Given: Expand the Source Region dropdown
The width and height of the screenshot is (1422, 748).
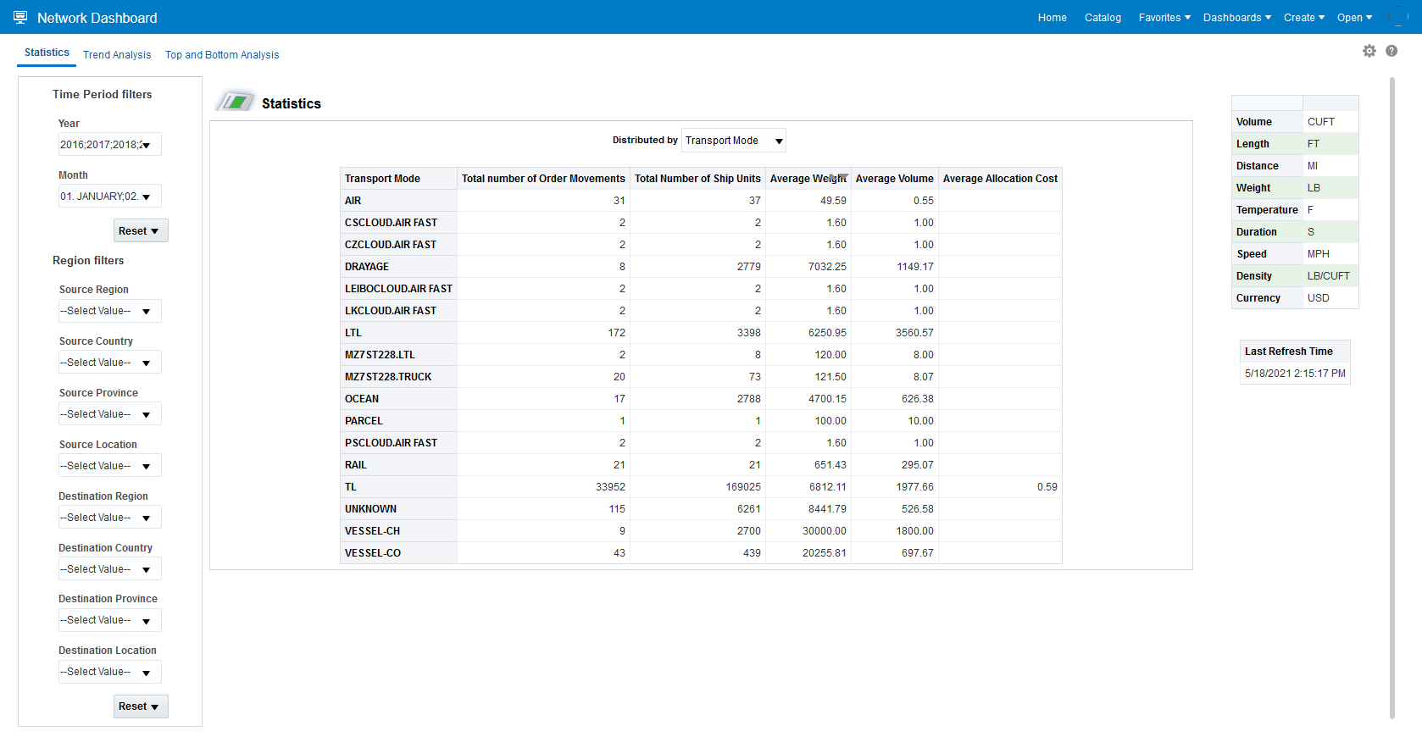Looking at the screenshot, I should pos(109,311).
